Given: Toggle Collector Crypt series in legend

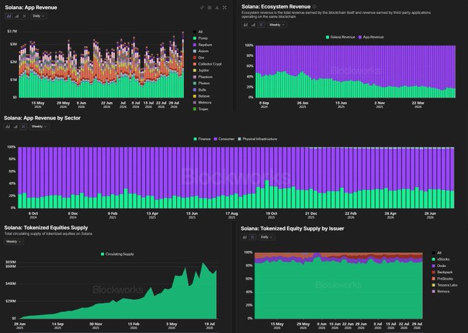Looking at the screenshot, I should pyautogui.click(x=207, y=64).
